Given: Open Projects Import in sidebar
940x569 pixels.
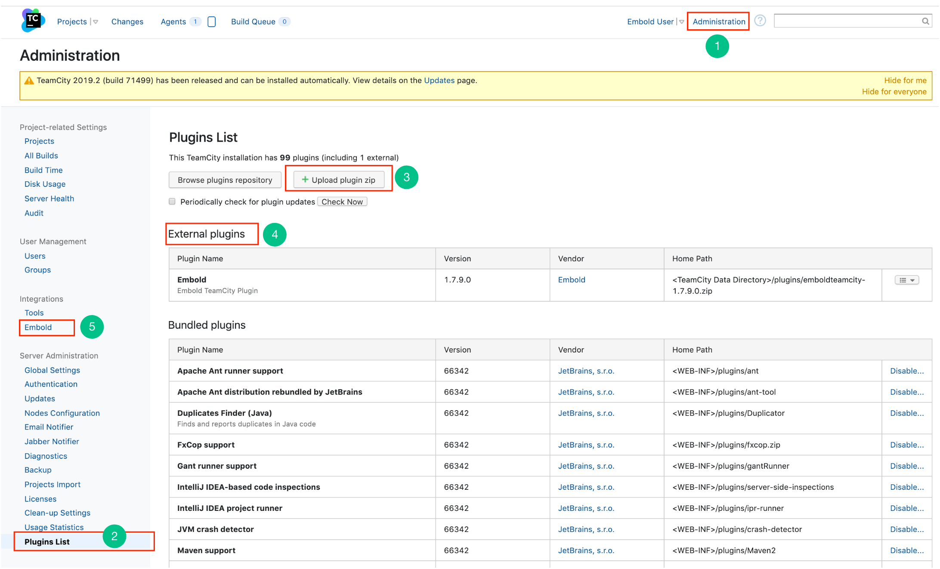Looking at the screenshot, I should pos(53,485).
